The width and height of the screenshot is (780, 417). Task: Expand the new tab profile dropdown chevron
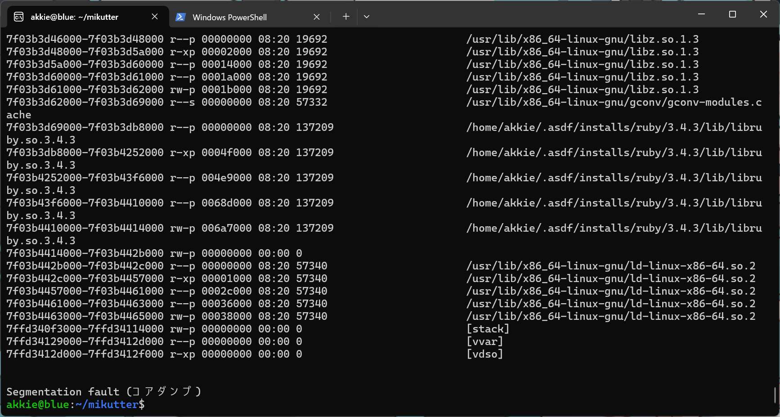[x=367, y=17]
